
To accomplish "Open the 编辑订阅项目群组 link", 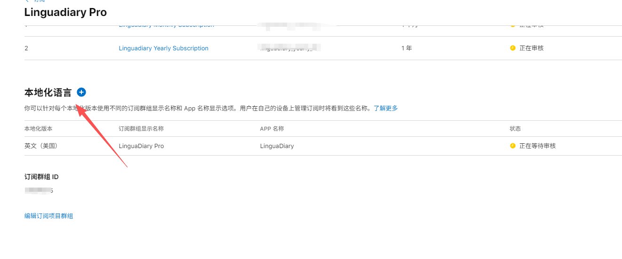I will pyautogui.click(x=49, y=216).
